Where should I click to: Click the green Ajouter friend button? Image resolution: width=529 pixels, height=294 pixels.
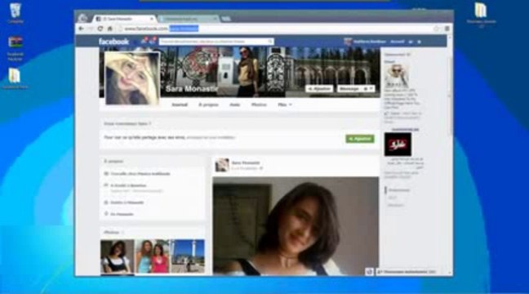(360, 139)
